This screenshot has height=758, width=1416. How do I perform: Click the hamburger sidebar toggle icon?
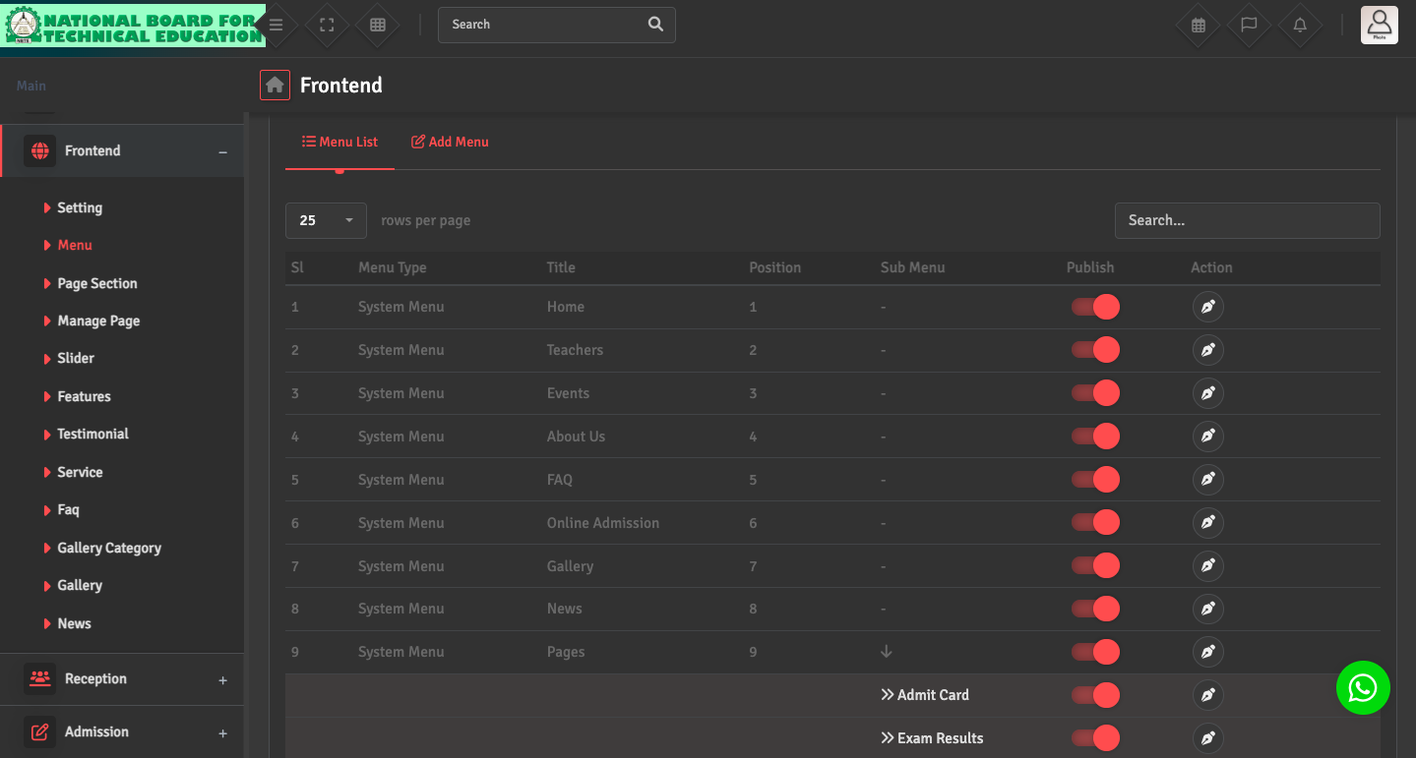tap(277, 26)
